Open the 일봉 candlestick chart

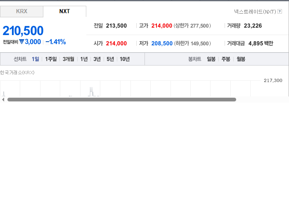211,59
